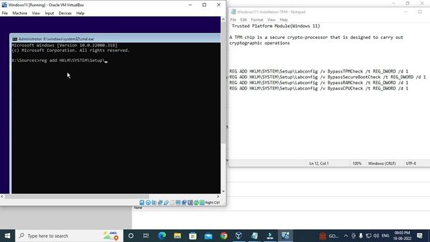The image size is (430, 242).
Task: Click the Notepad icon in its title bar
Action: (x=233, y=12)
